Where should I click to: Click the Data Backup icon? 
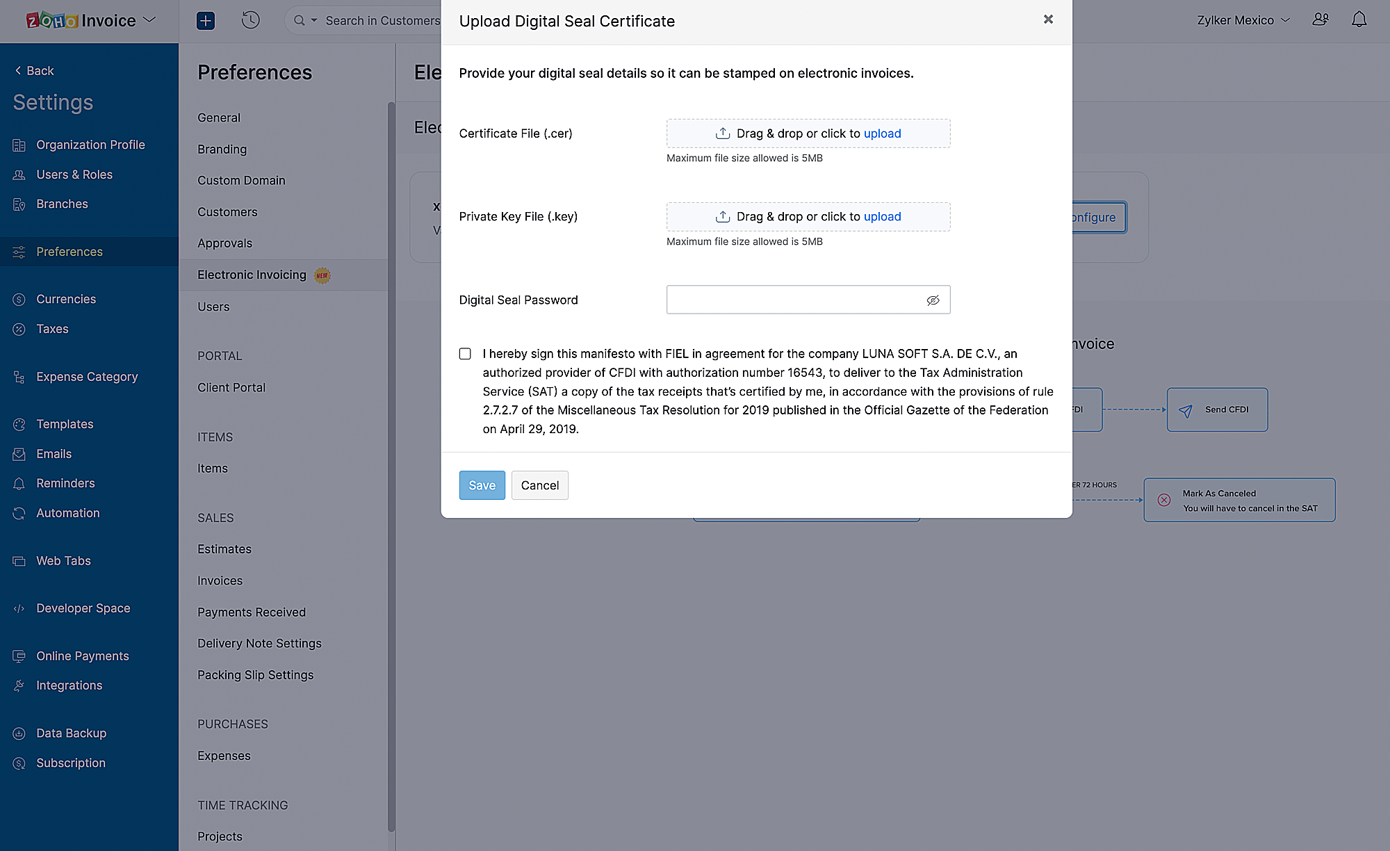tap(19, 733)
